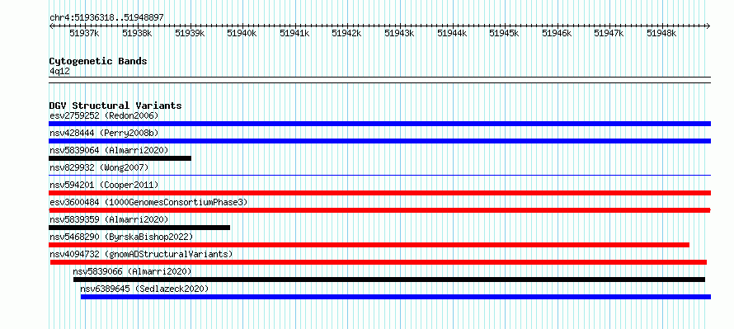Click the 51946k ruler tick label

557,33
